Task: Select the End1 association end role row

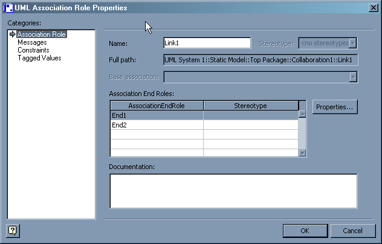Action: 156,115
